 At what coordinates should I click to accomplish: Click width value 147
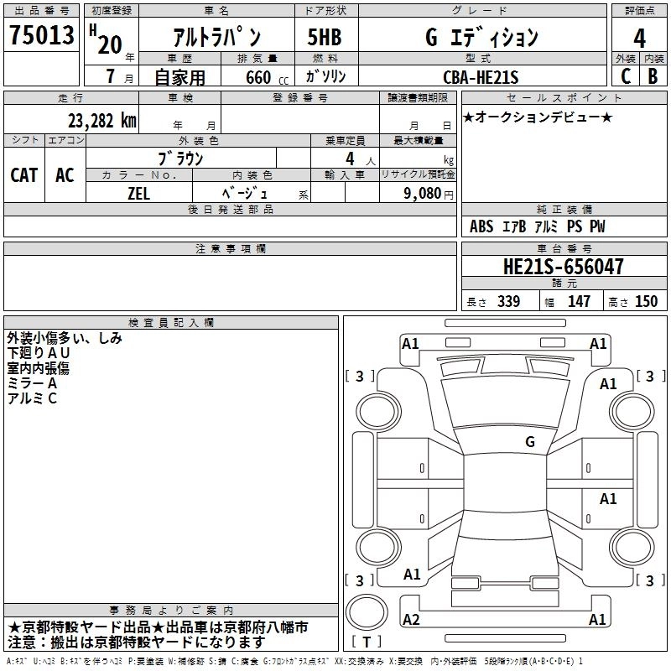click(x=579, y=301)
